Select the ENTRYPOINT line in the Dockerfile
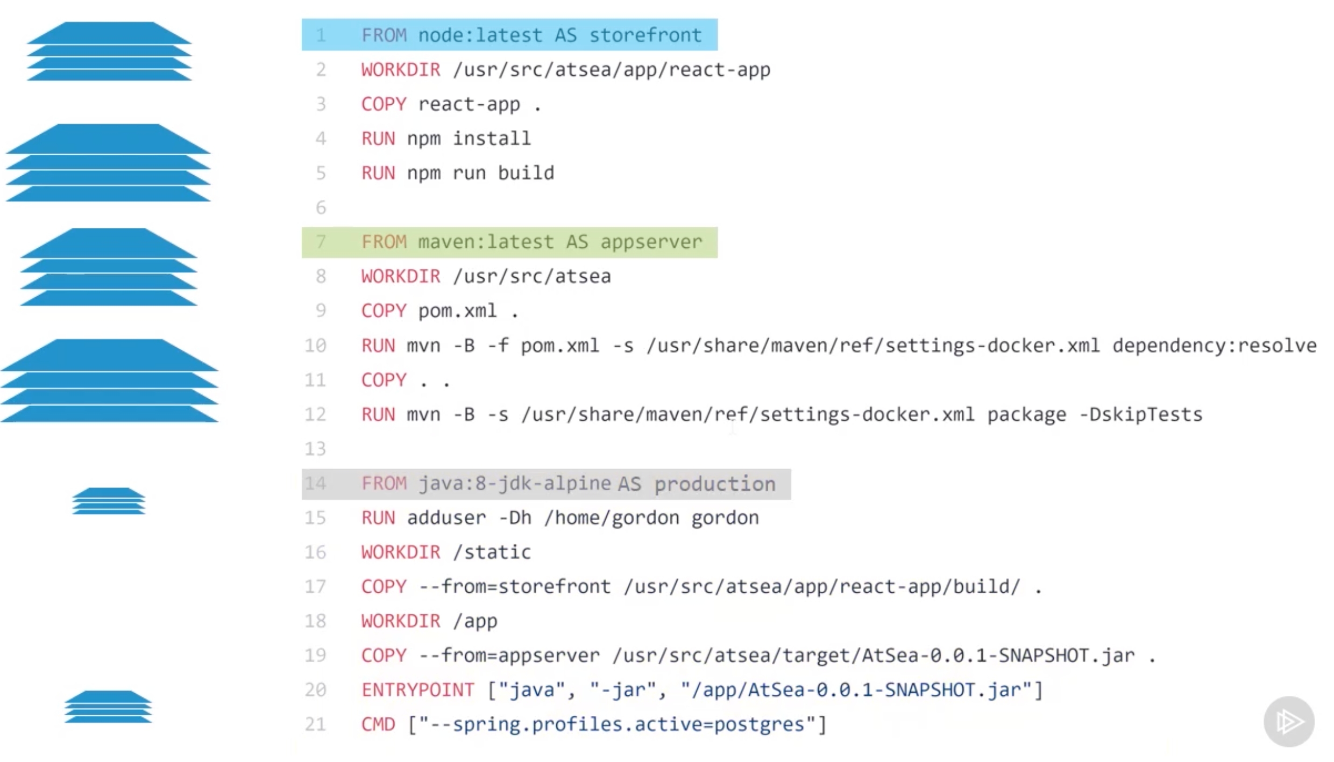Image resolution: width=1334 pixels, height=762 pixels. (699, 689)
